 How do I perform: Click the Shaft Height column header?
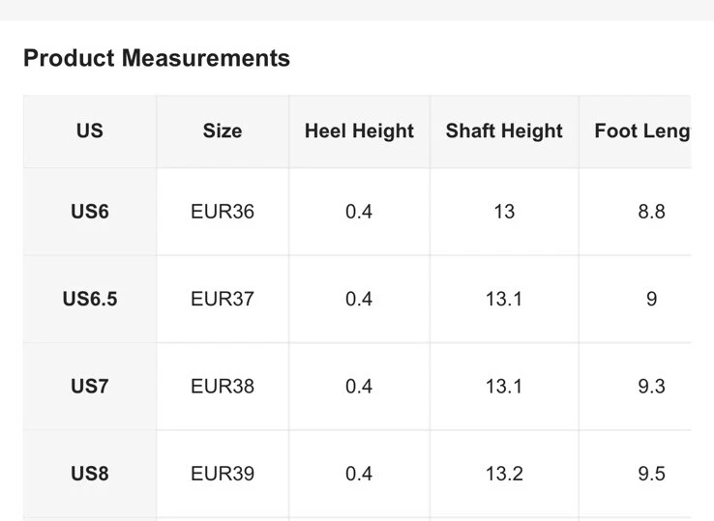[504, 131]
